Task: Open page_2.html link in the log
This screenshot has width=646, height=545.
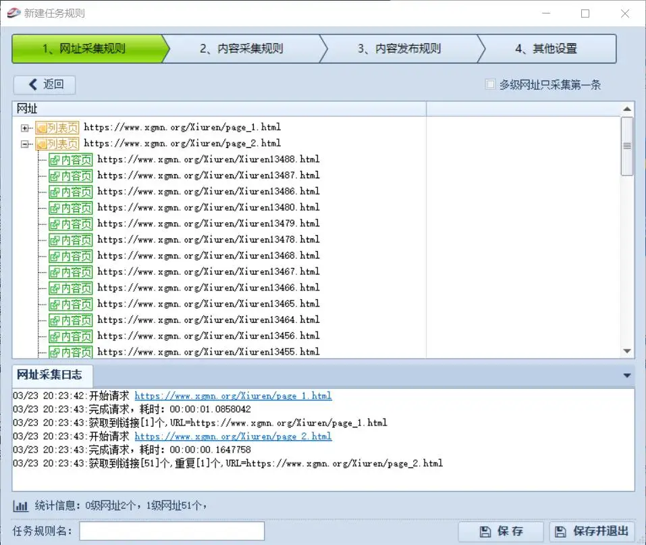Action: tap(233, 436)
